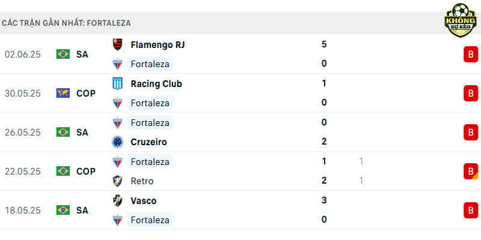
Task: Click the B result badge for 22.05.25
Action: [x=471, y=171]
